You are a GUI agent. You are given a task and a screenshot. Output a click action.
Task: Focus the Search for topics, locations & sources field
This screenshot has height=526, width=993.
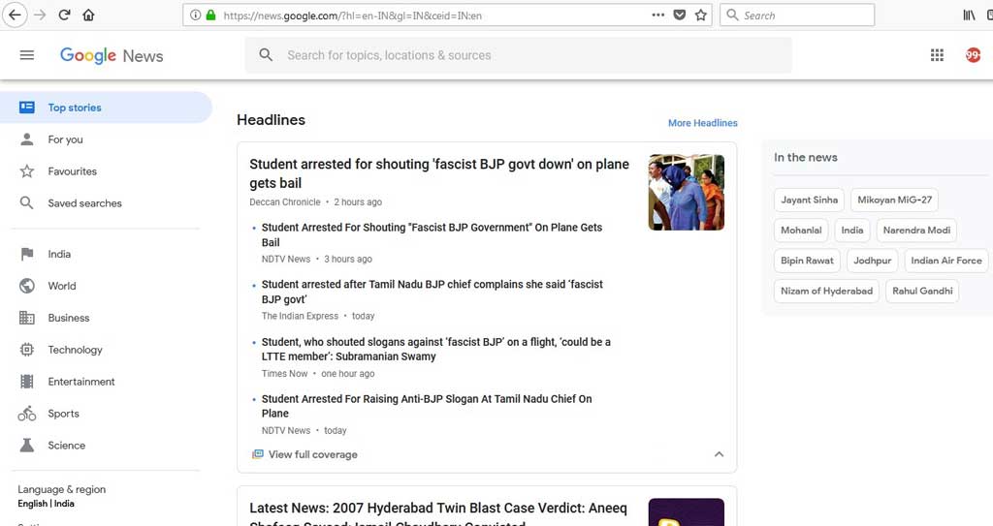[x=518, y=55]
